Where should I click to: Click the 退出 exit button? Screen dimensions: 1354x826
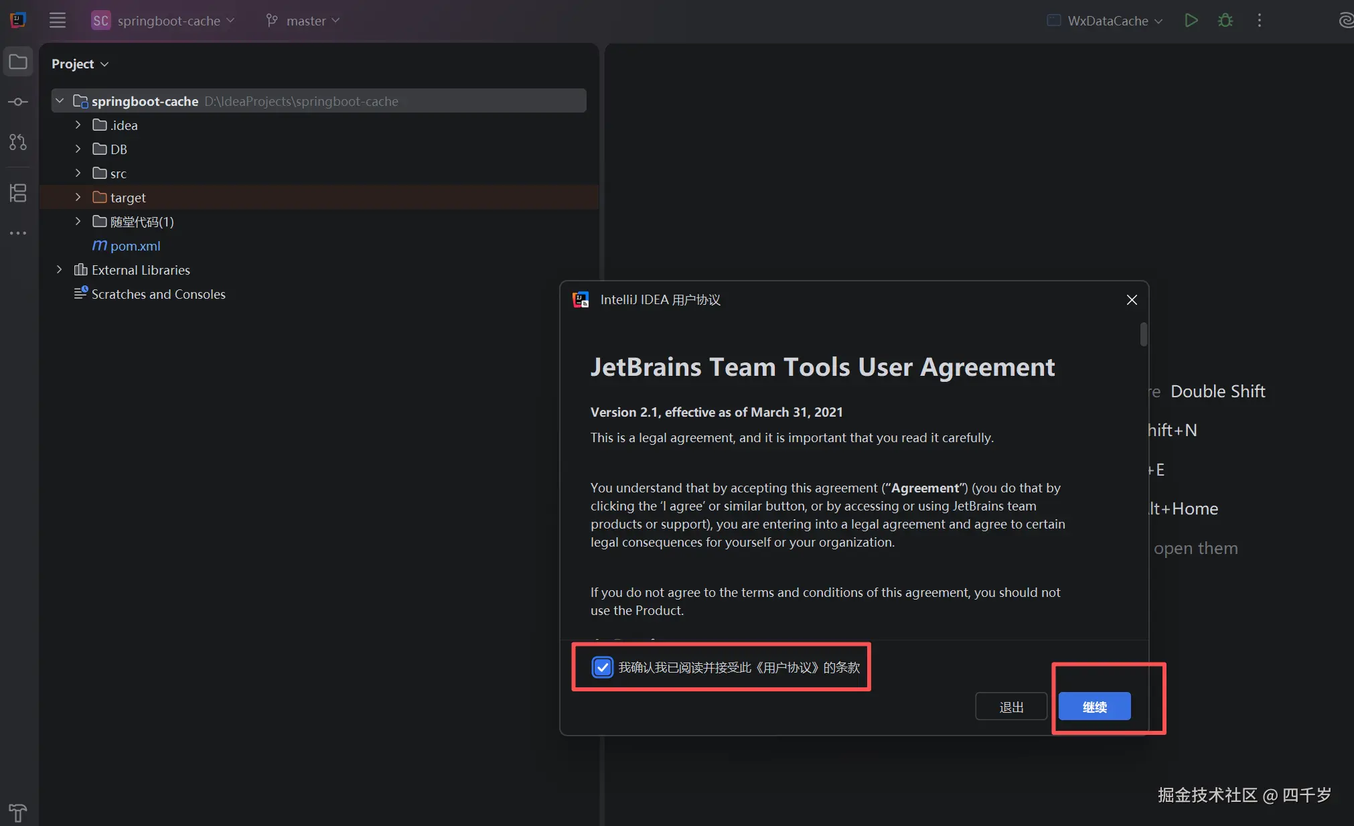coord(1010,707)
